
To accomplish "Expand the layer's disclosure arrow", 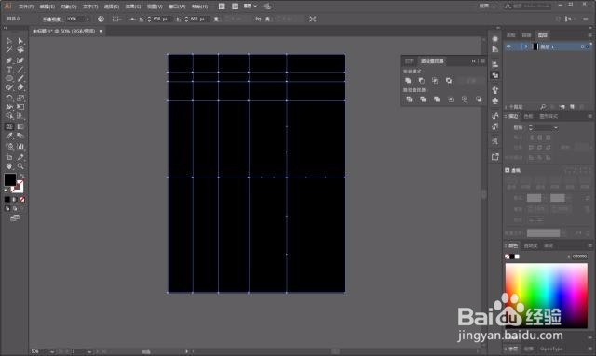I will [526, 46].
